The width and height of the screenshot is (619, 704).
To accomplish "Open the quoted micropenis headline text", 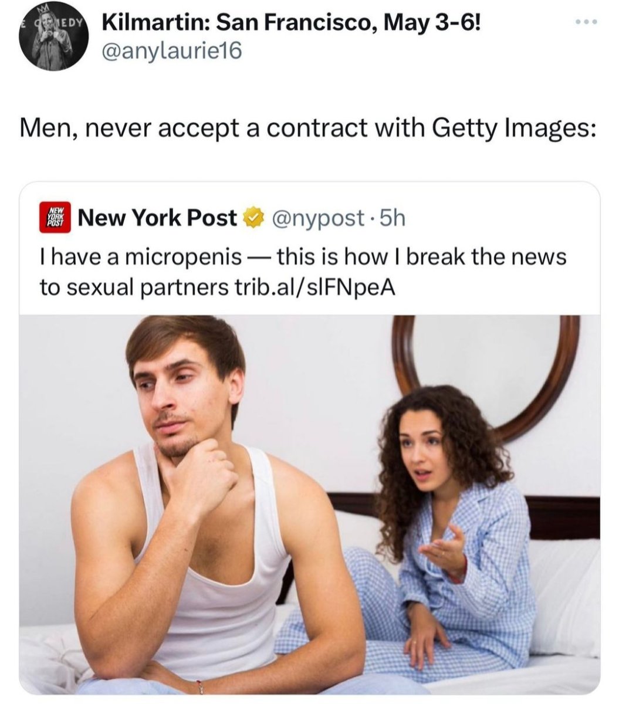I will click(303, 272).
